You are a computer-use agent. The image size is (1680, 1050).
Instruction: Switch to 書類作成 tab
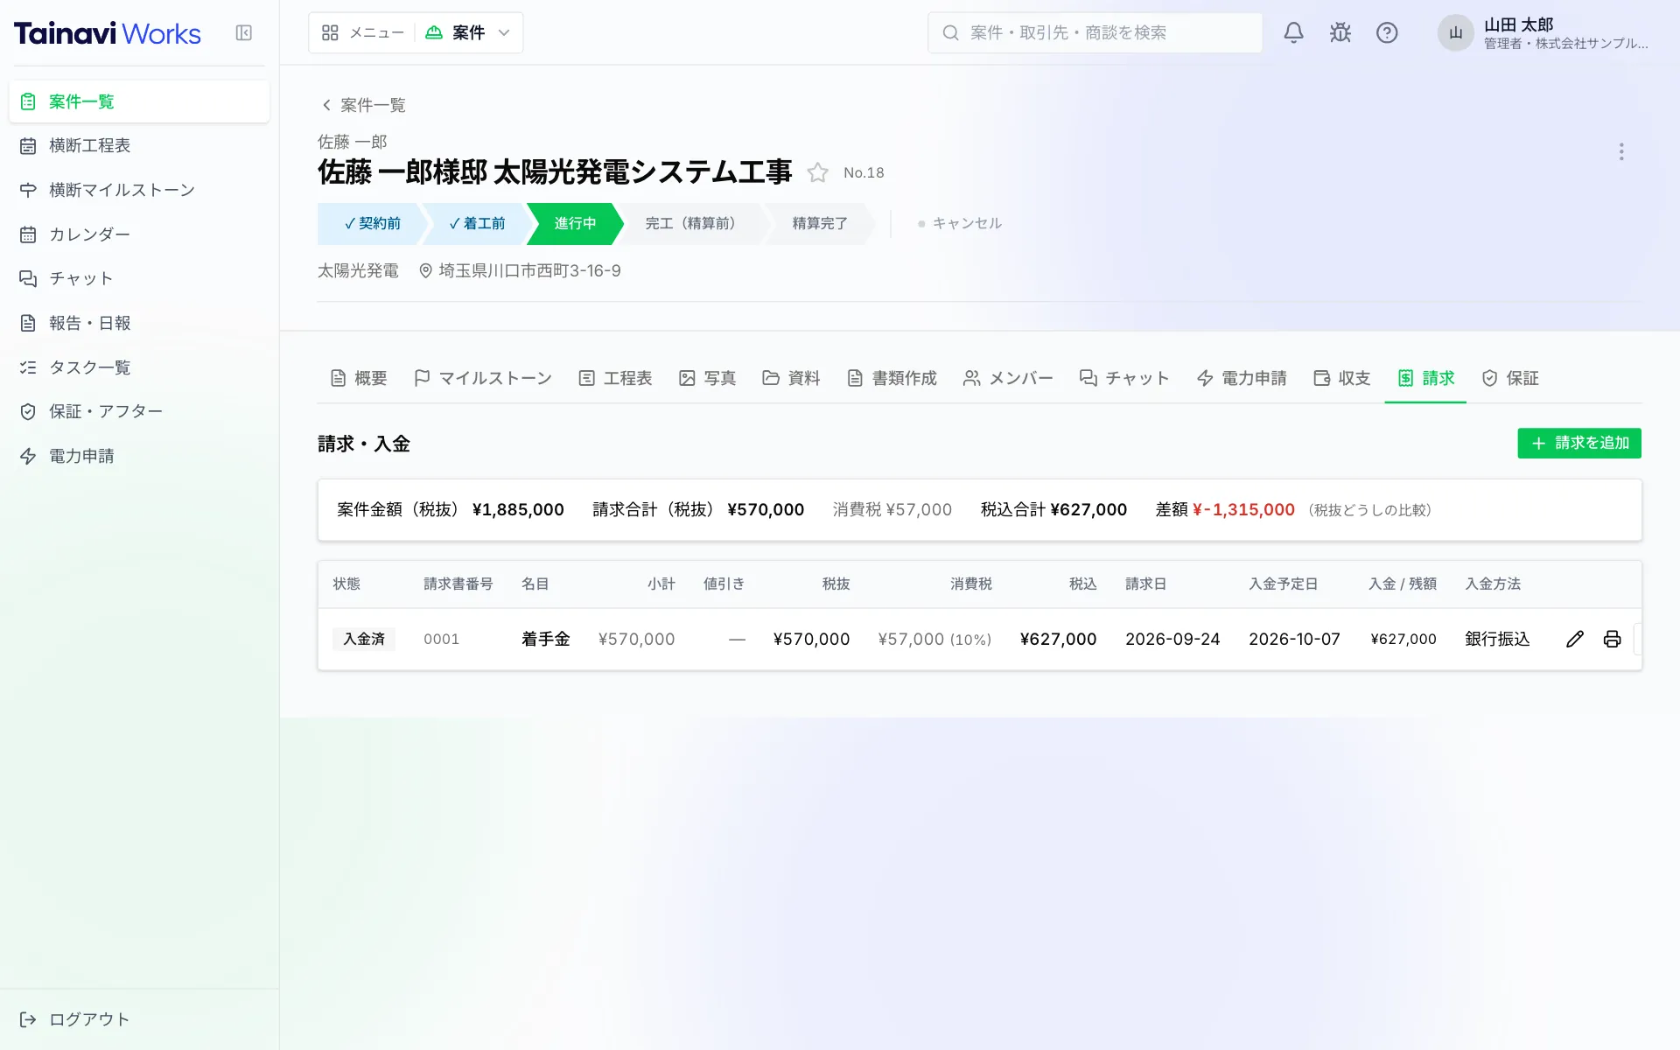coord(892,378)
